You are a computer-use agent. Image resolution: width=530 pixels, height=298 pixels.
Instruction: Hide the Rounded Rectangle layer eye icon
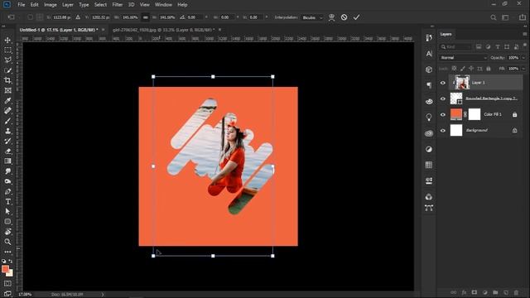tap(443, 99)
